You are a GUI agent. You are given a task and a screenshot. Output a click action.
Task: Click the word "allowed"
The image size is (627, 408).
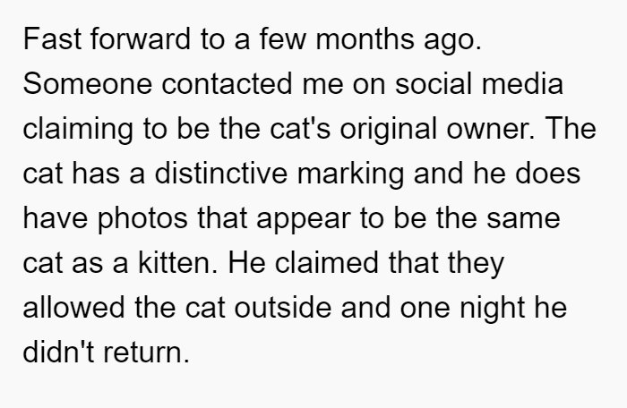[x=73, y=308]
